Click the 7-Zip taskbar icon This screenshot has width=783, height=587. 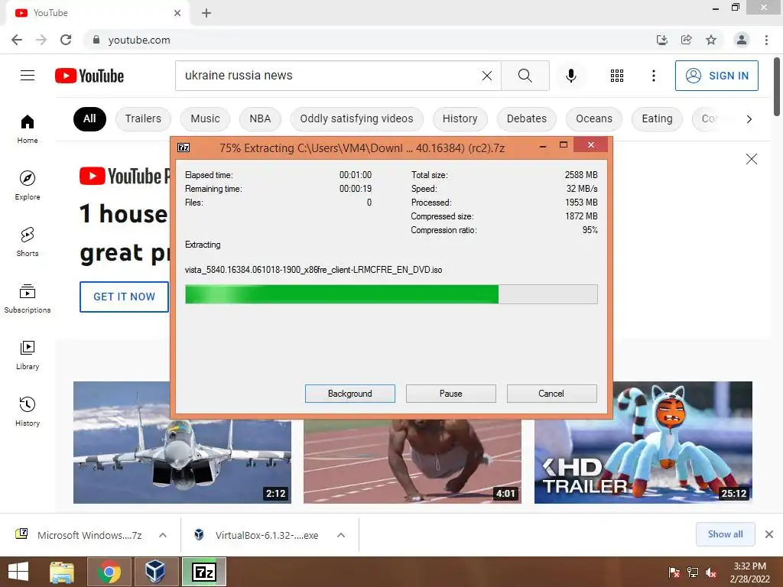point(204,572)
